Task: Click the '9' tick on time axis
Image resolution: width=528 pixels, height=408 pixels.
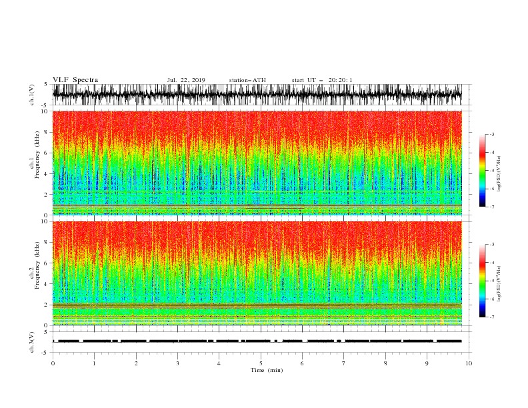Action: pos(427,363)
